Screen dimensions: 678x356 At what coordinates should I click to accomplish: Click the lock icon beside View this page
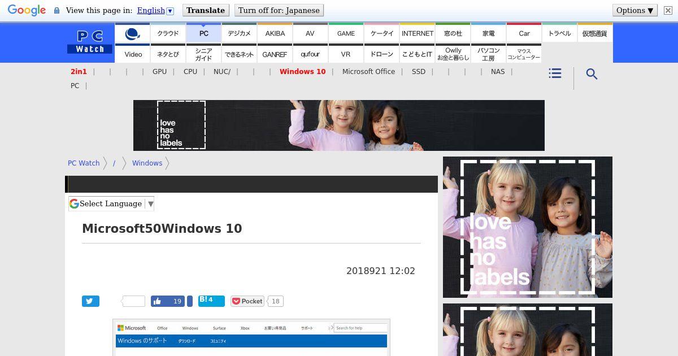[56, 10]
